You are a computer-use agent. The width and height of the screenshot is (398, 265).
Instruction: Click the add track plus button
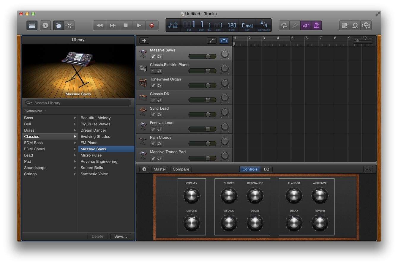tap(144, 41)
